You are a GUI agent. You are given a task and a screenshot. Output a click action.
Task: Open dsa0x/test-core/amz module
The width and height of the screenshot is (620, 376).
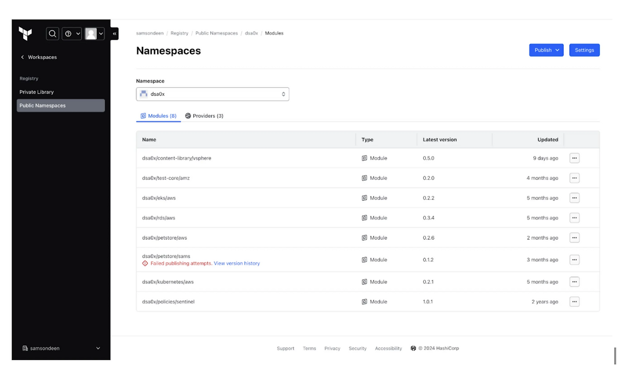pyautogui.click(x=166, y=178)
